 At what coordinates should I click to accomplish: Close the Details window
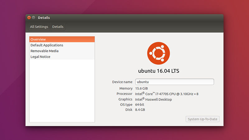[x=29, y=18]
